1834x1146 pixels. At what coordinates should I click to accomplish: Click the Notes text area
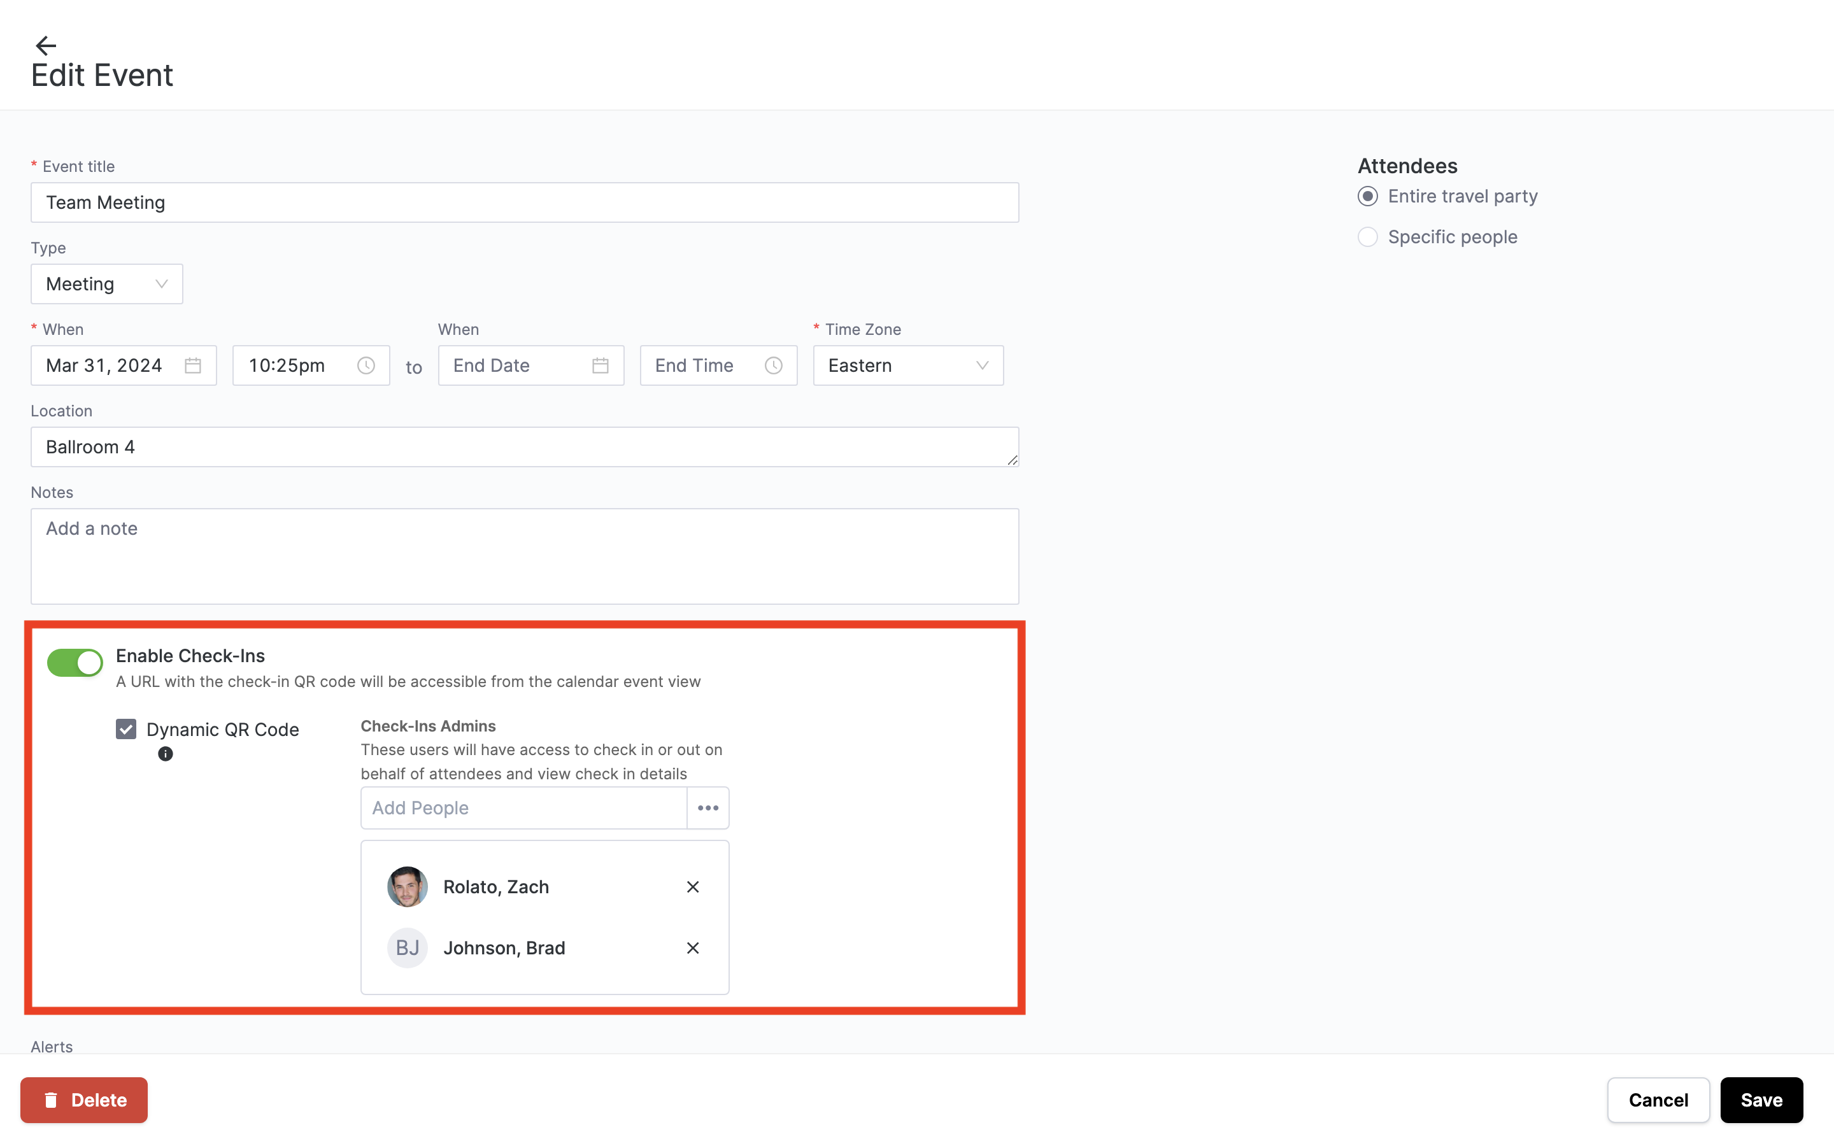[525, 556]
